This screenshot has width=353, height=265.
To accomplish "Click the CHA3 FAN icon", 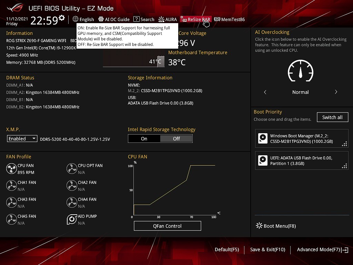I will 11,202.
